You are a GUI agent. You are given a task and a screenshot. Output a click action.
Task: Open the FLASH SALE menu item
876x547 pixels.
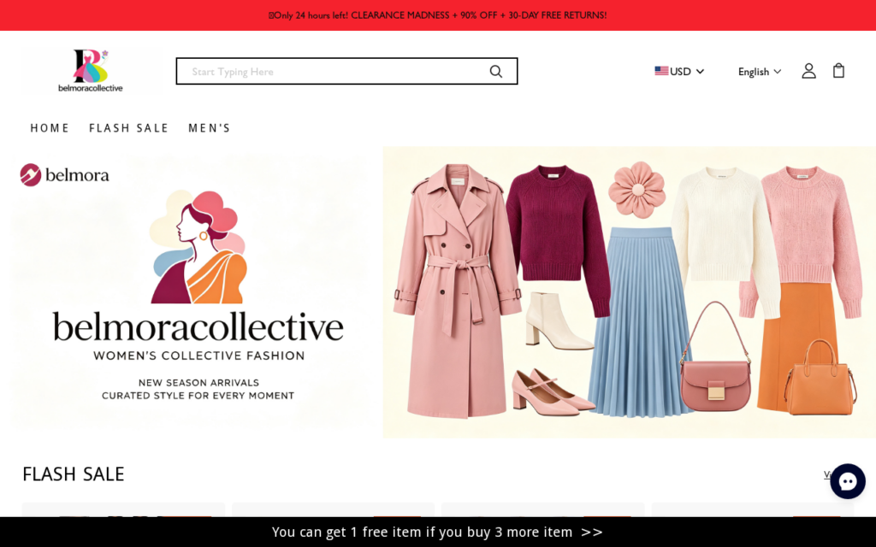(x=128, y=128)
